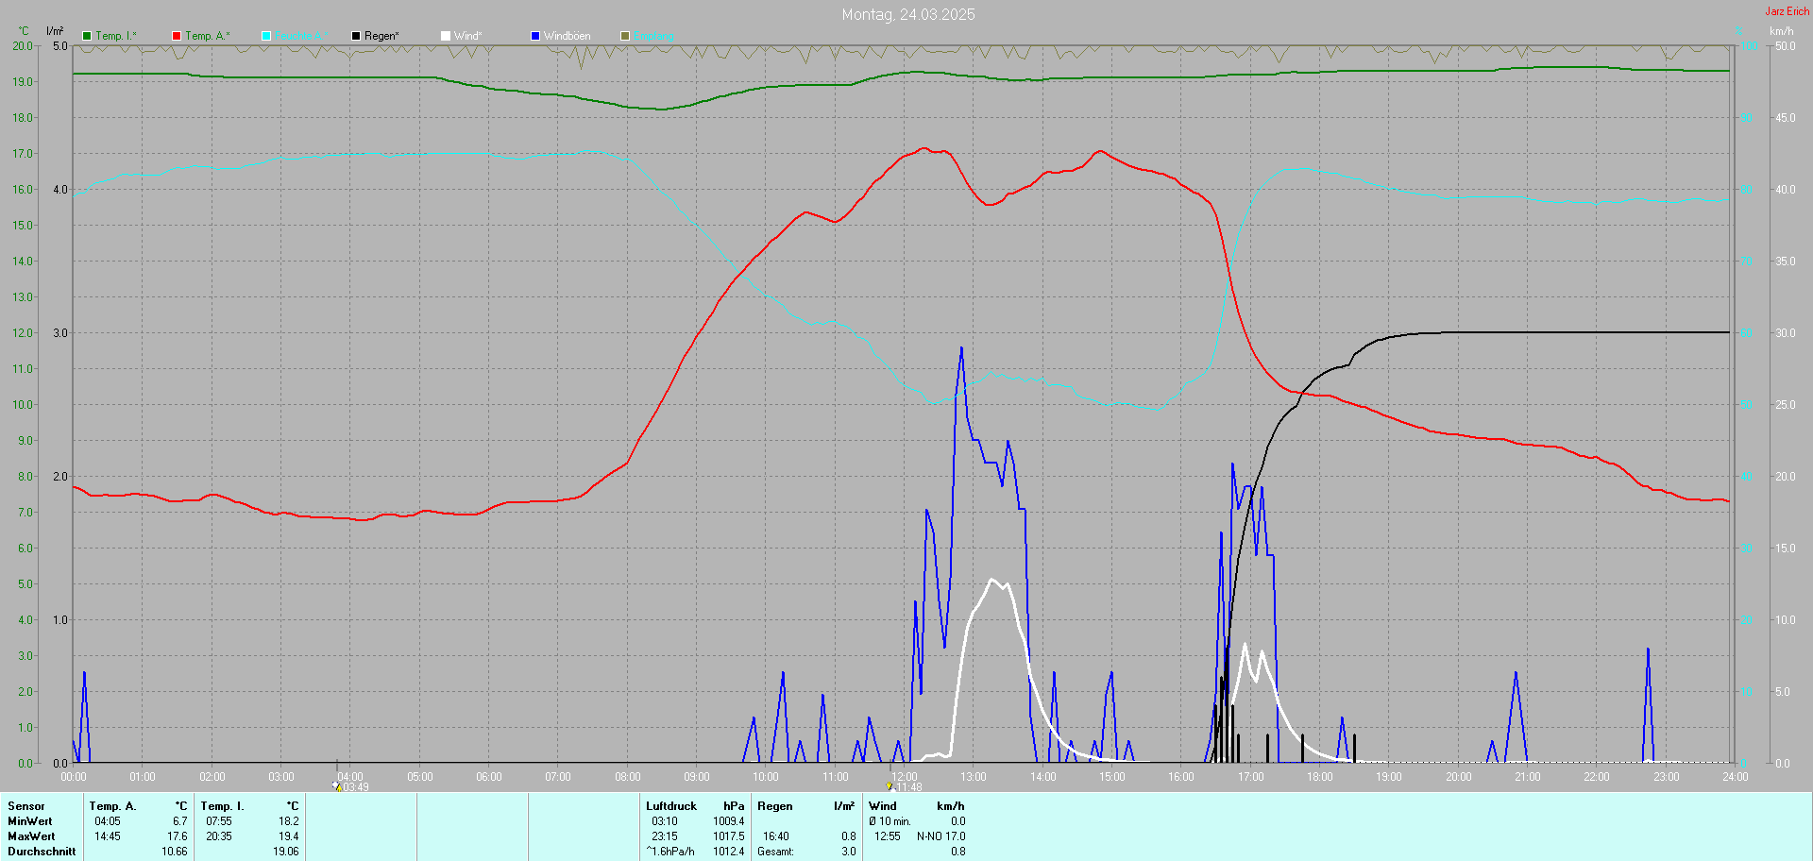
Task: Select the "24:00" time axis label
Action: 1736,777
